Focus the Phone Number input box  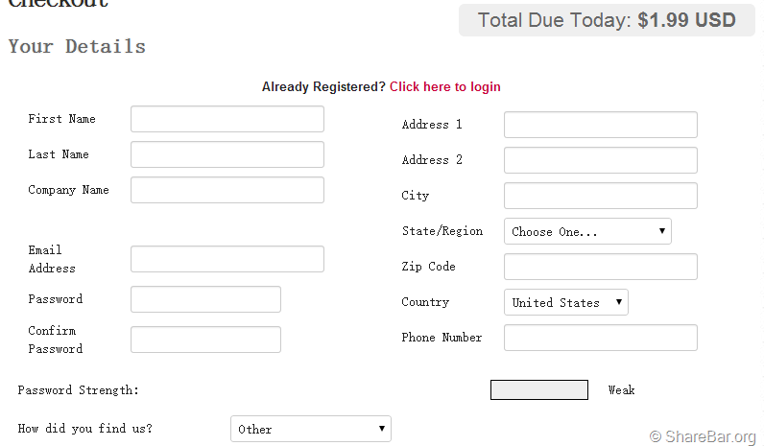(600, 338)
